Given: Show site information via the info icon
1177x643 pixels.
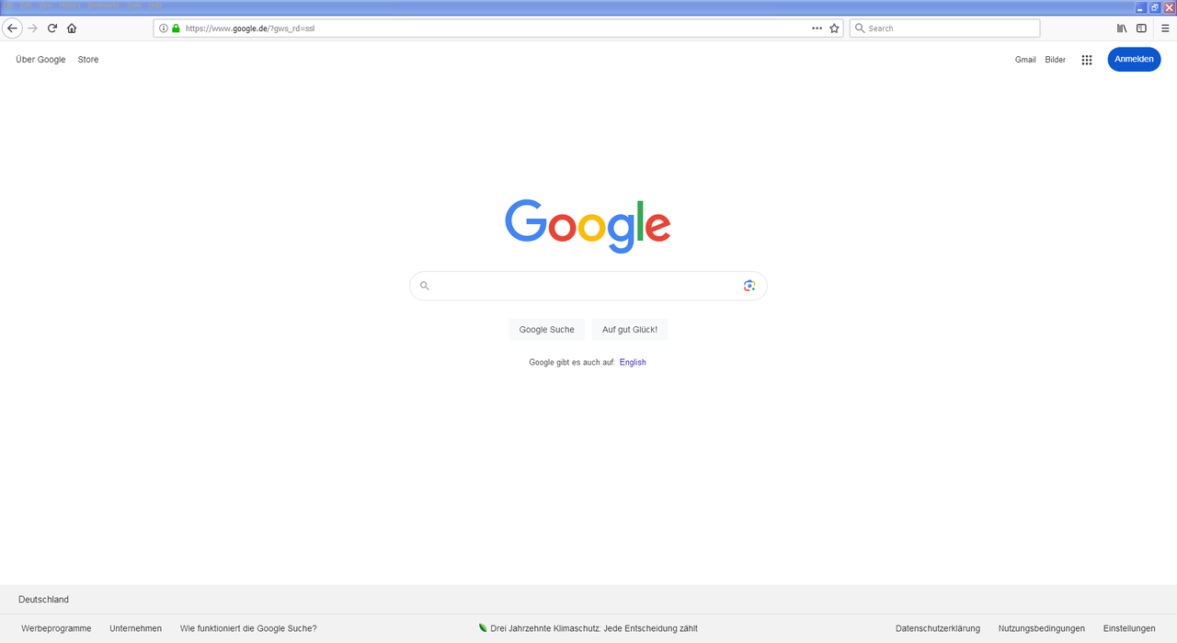Looking at the screenshot, I should coord(164,28).
